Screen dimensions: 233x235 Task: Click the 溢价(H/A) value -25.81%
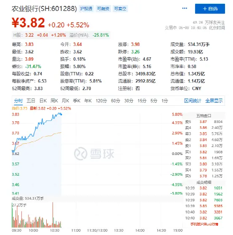[101, 35]
